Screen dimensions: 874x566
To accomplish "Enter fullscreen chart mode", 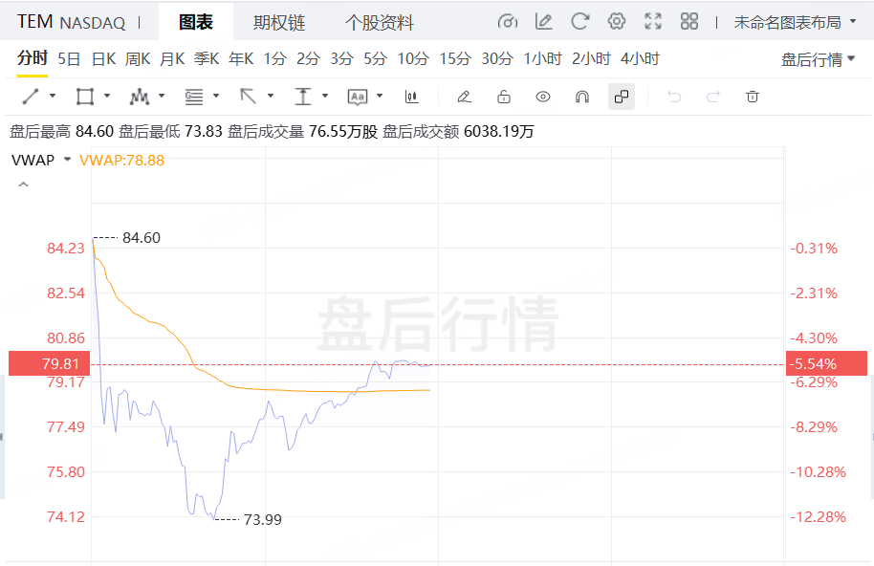I will click(653, 21).
